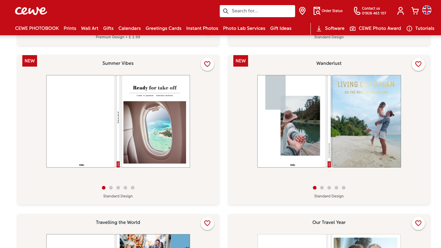Viewport: 441px width, 248px height.
Task: Favourite the Travelling the World design
Action: (x=207, y=223)
